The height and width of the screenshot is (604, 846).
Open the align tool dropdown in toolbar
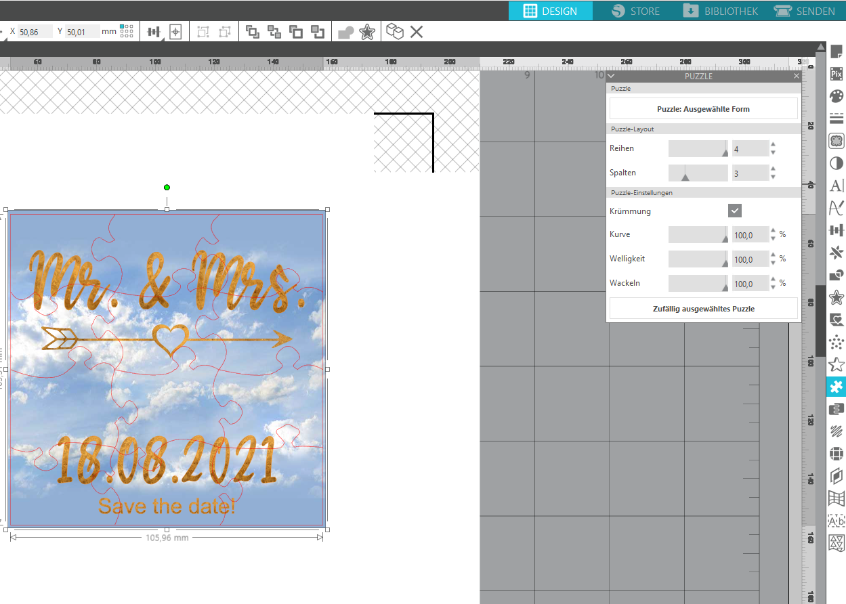(154, 32)
